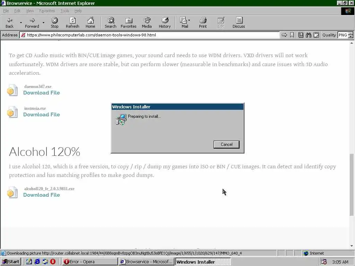Open the Tools menu
The height and width of the screenshot is (266, 355).
point(65,11)
